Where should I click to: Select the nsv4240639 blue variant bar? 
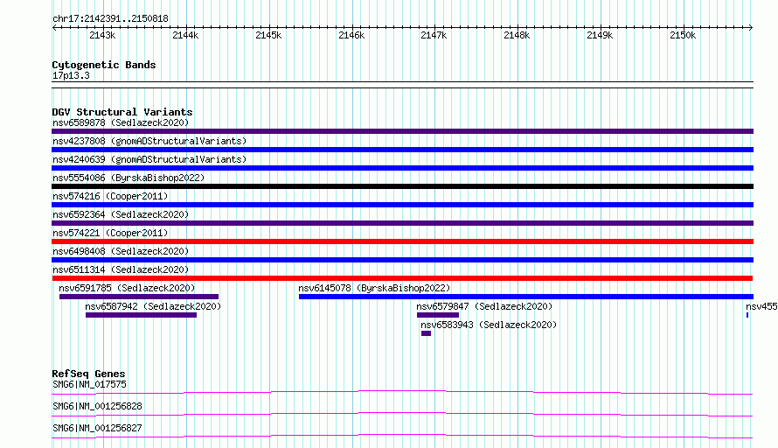point(402,168)
